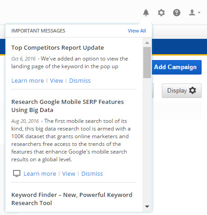This screenshot has height=215, width=207.
Task: Click Research Google Mobile SERP Features title
Action: [x=67, y=106]
